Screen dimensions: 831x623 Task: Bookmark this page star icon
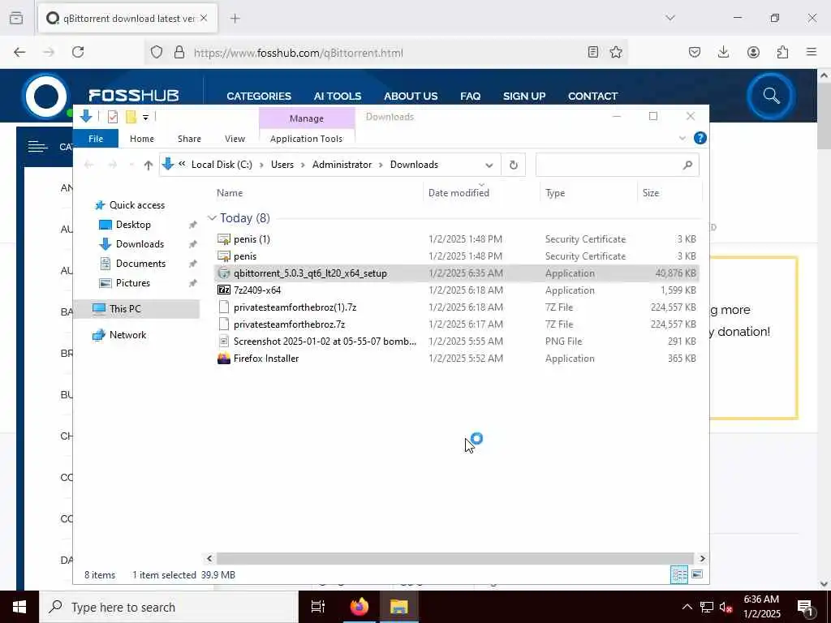point(616,52)
